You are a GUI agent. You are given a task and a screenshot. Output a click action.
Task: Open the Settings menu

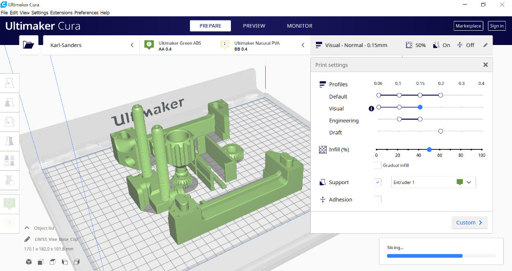pos(40,13)
